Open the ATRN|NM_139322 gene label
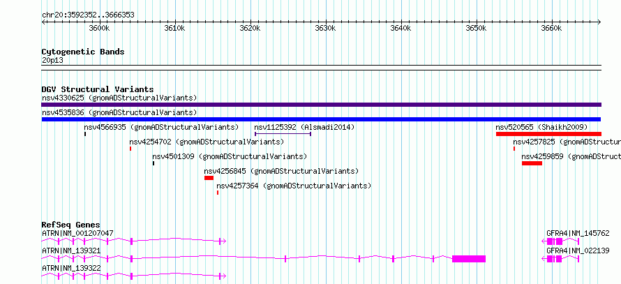This screenshot has width=621, height=284. [71, 268]
